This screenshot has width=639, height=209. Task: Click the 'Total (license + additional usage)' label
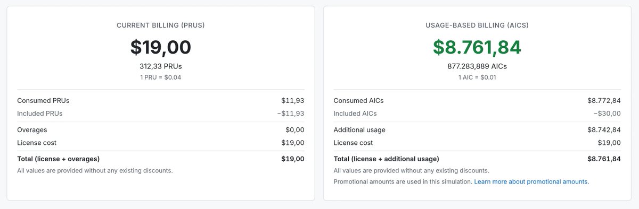(386, 159)
